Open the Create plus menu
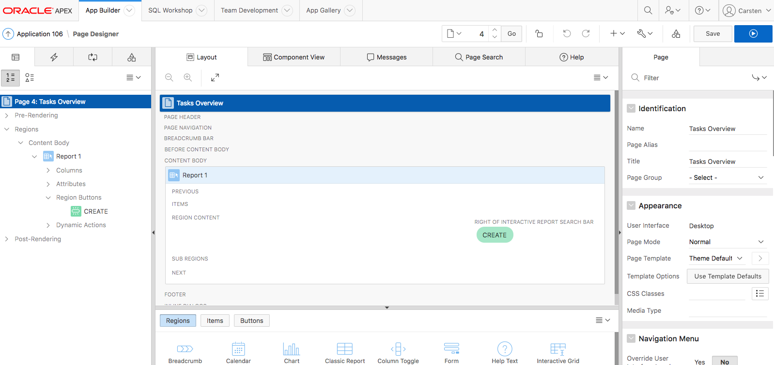 coord(618,34)
